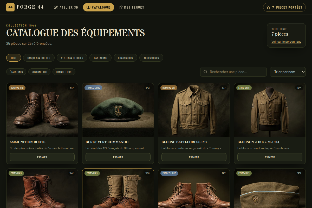The height and width of the screenshot is (208, 312).
Task: Click the Collection 1944 label
Action: 21,25
